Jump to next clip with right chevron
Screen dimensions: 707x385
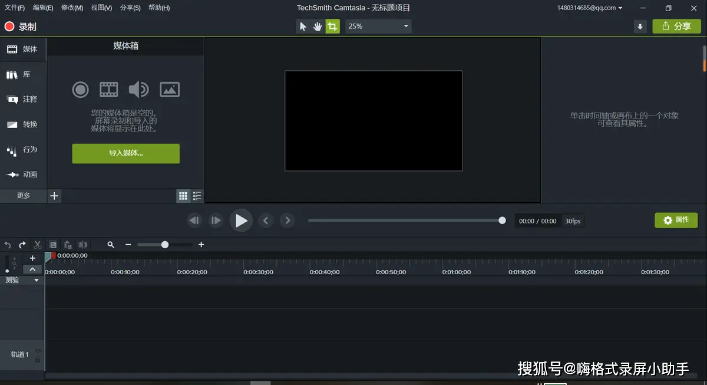coord(288,221)
